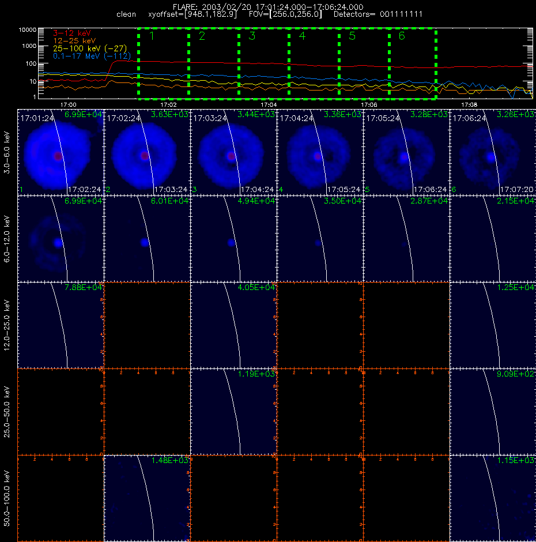Click the 17:02 tick on the time axis
The height and width of the screenshot is (542, 536).
(x=168, y=105)
